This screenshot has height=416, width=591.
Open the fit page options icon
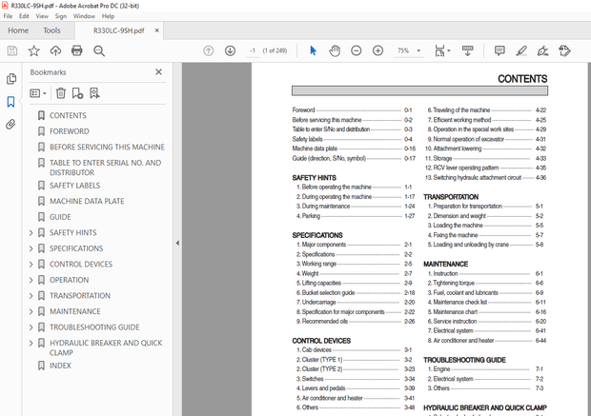click(442, 50)
